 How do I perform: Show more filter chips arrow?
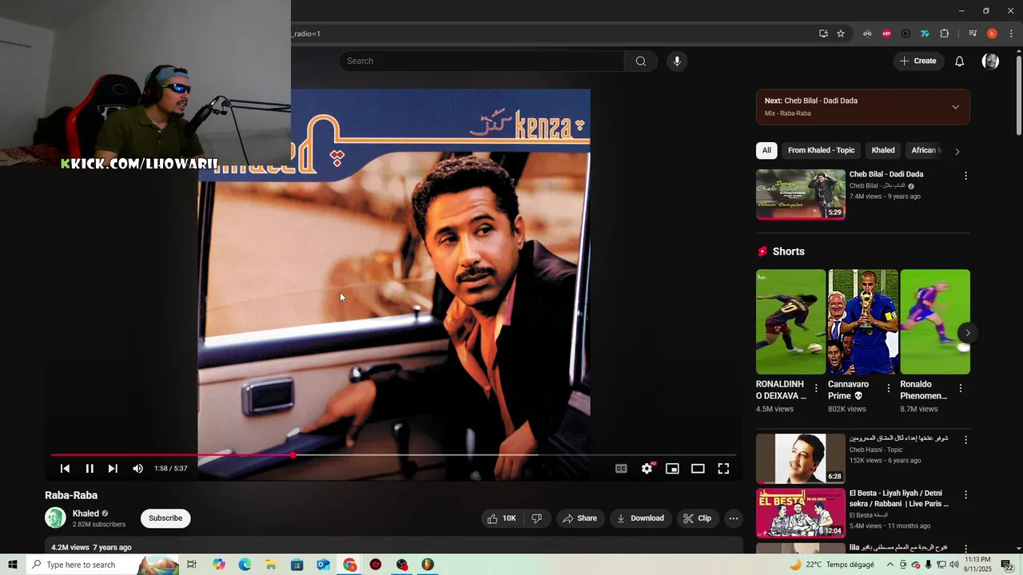tap(957, 151)
